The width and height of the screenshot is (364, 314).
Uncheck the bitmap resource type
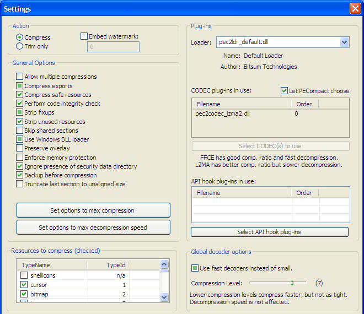(24, 294)
